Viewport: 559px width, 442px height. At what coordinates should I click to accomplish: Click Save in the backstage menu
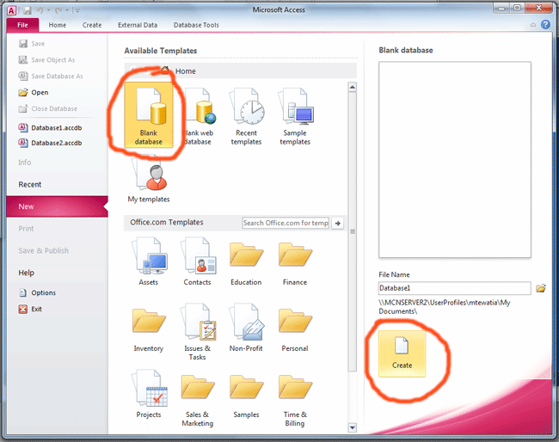[x=32, y=44]
